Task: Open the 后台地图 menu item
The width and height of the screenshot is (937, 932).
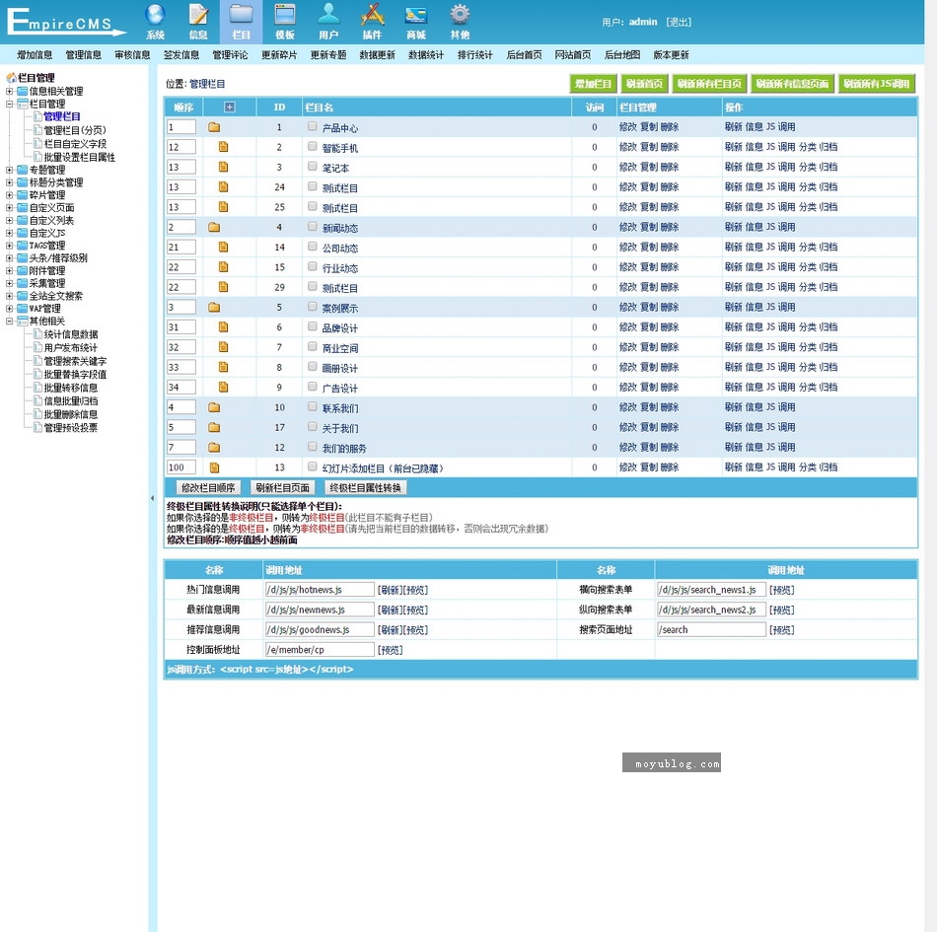Action: (x=622, y=55)
